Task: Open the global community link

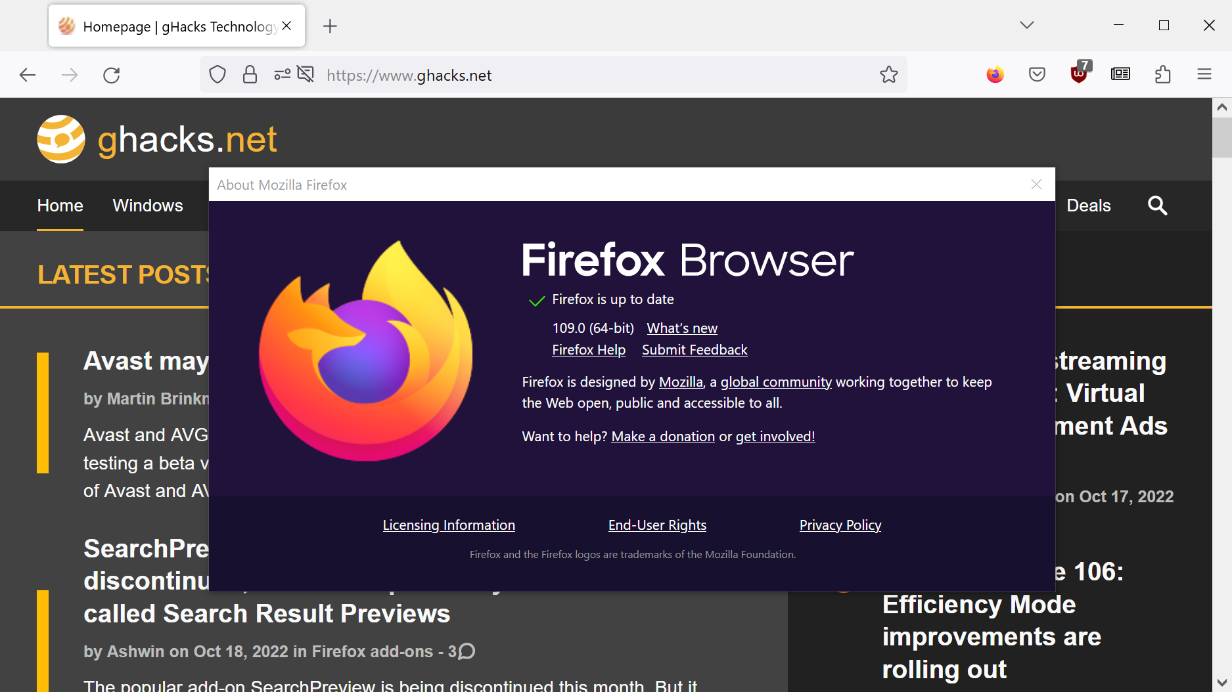Action: [776, 382]
